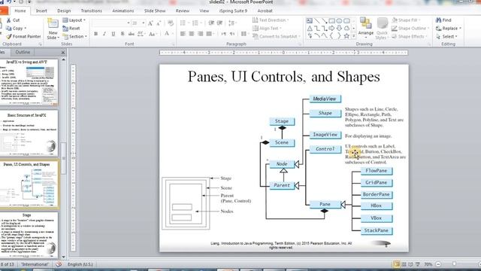This screenshot has width=481, height=271.
Task: Switch to Reading view
Action: tap(410, 264)
